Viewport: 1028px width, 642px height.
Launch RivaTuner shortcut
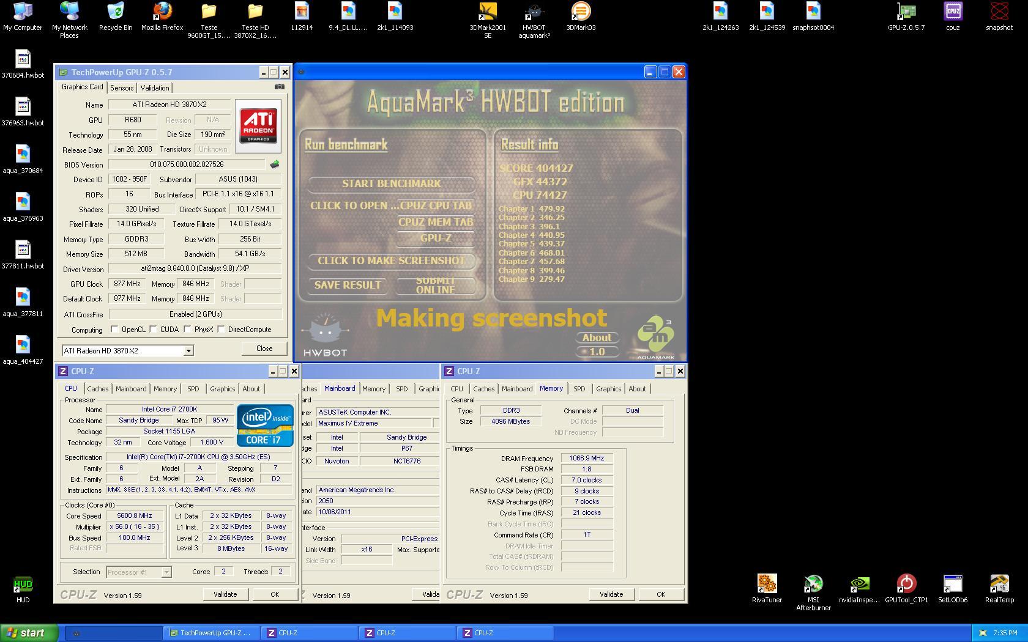[767, 589]
